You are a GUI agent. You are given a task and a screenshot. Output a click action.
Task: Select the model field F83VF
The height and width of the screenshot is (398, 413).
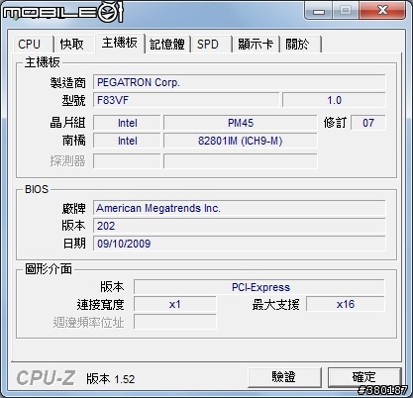186,100
